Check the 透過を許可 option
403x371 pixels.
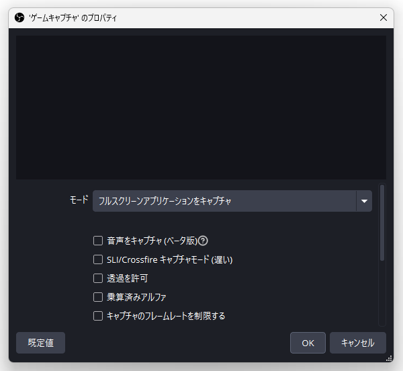[98, 278]
